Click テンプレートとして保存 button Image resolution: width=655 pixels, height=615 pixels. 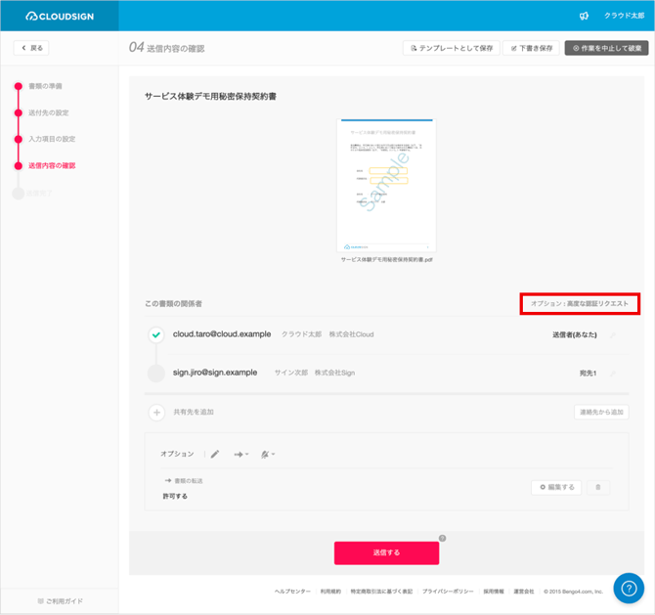450,48
